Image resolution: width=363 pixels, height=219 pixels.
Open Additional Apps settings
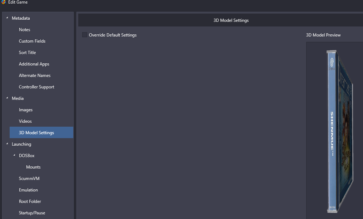tap(34, 64)
